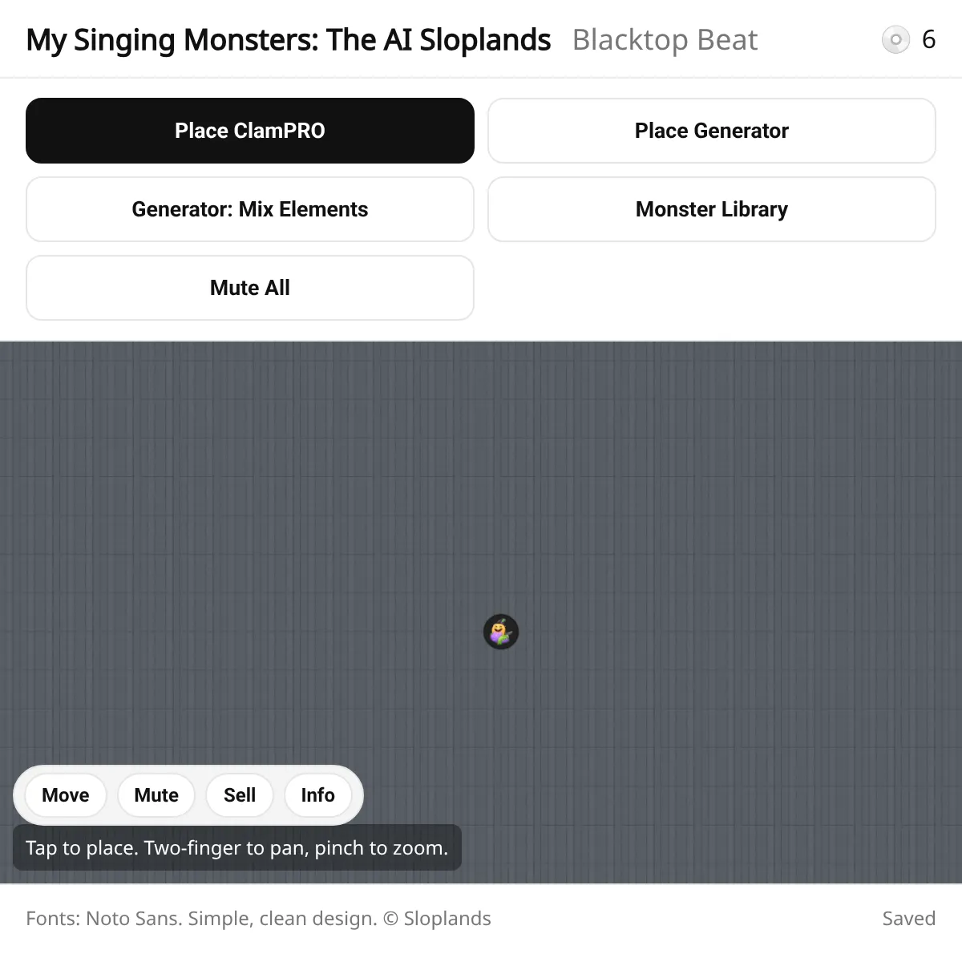The width and height of the screenshot is (962, 962).
Task: Click the 'Tap to place' hint banner
Action: [x=237, y=847]
